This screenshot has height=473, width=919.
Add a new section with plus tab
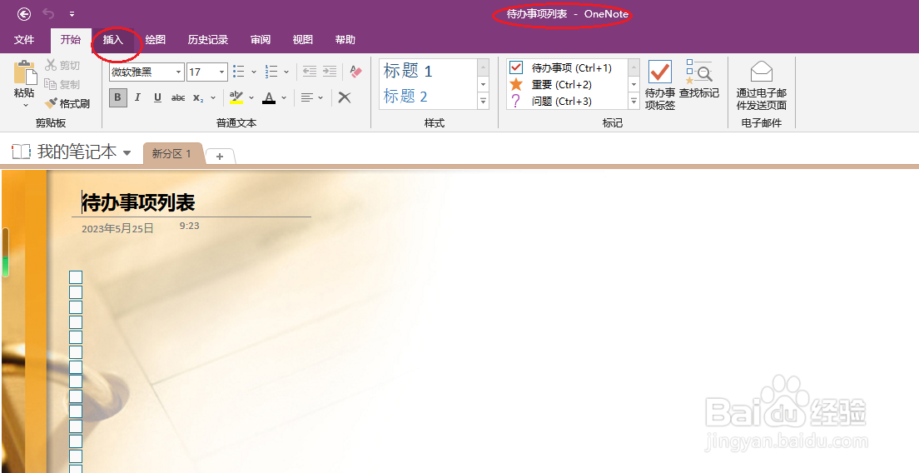220,157
